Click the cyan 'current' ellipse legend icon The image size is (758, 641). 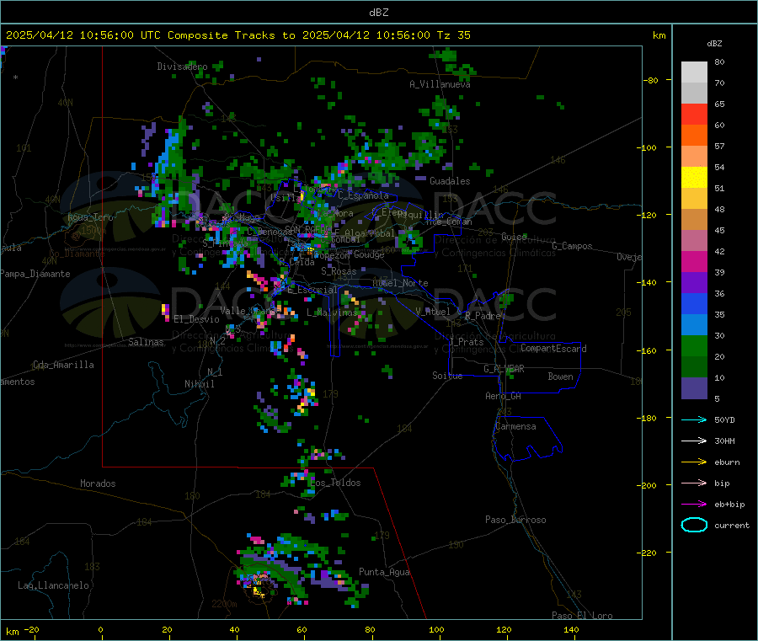coord(694,525)
